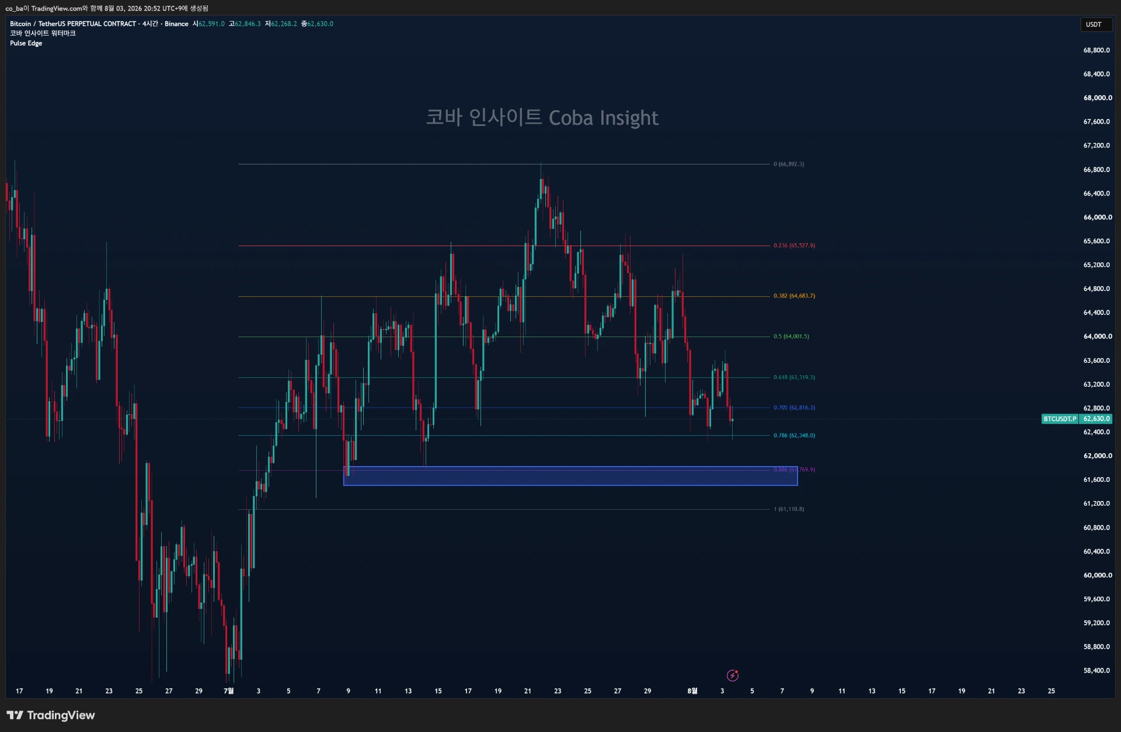1121x732 pixels.
Task: Select the BTCUSDT.P price tag
Action: (x=1059, y=419)
